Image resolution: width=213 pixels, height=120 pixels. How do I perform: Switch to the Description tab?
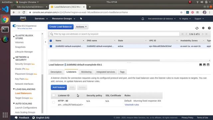56,72
